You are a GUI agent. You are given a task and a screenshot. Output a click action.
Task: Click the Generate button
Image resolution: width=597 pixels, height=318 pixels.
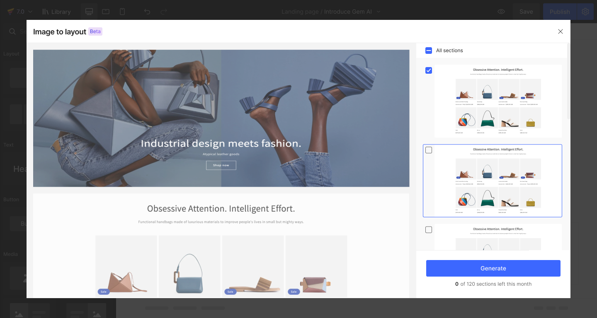pos(493,268)
